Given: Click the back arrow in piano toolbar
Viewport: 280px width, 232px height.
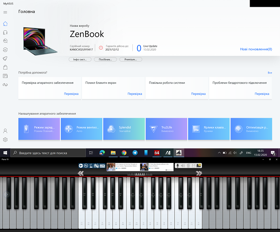Looking at the screenshot, I should point(80,165).
